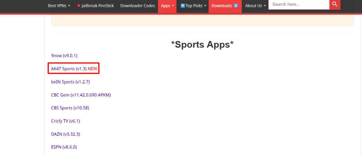Expand the About Us dropdown
362x155 pixels.
click(x=255, y=6)
